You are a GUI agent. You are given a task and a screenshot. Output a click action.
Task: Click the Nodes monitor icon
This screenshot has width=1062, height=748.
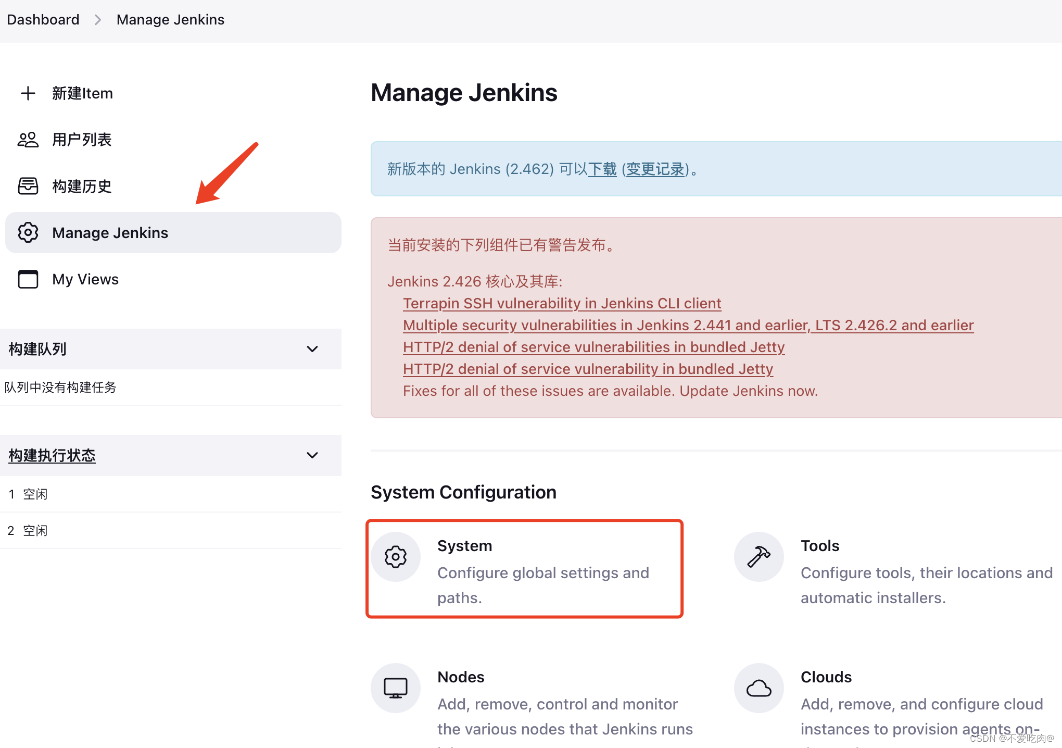tap(396, 688)
